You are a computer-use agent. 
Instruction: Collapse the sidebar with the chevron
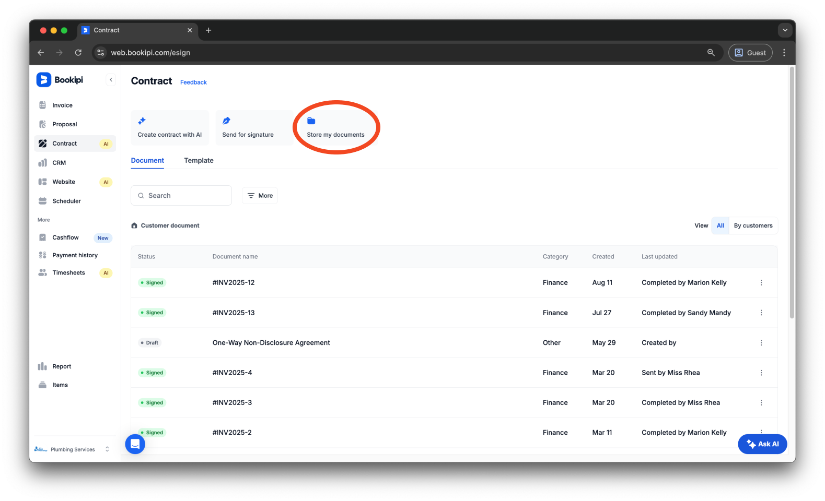(111, 80)
